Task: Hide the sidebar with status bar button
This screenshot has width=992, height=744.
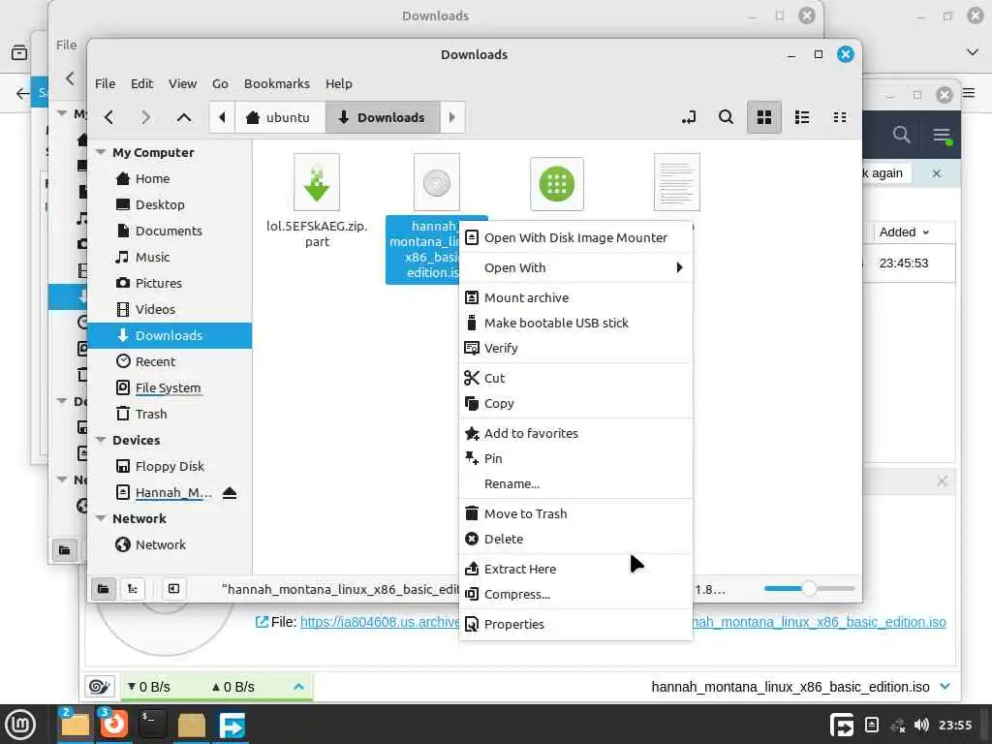Action: coord(174,589)
